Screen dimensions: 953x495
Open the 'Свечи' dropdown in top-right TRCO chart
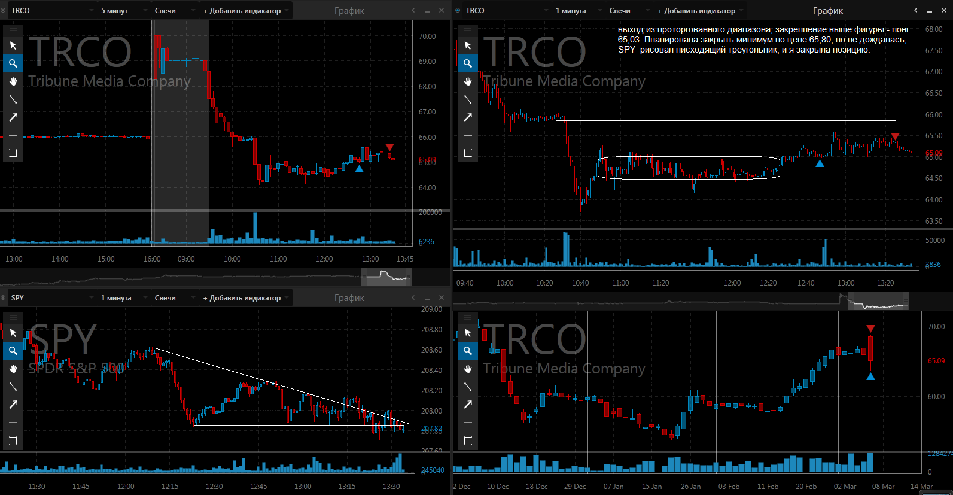point(628,11)
